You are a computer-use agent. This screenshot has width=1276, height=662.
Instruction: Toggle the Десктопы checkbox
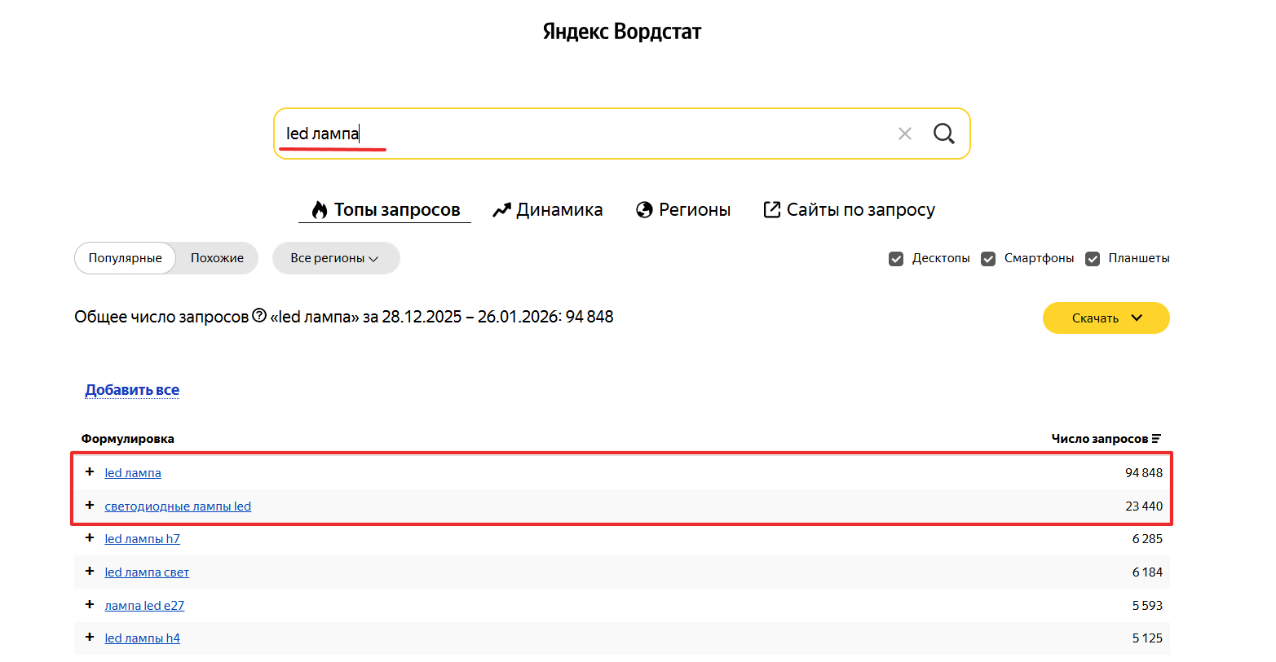[896, 259]
